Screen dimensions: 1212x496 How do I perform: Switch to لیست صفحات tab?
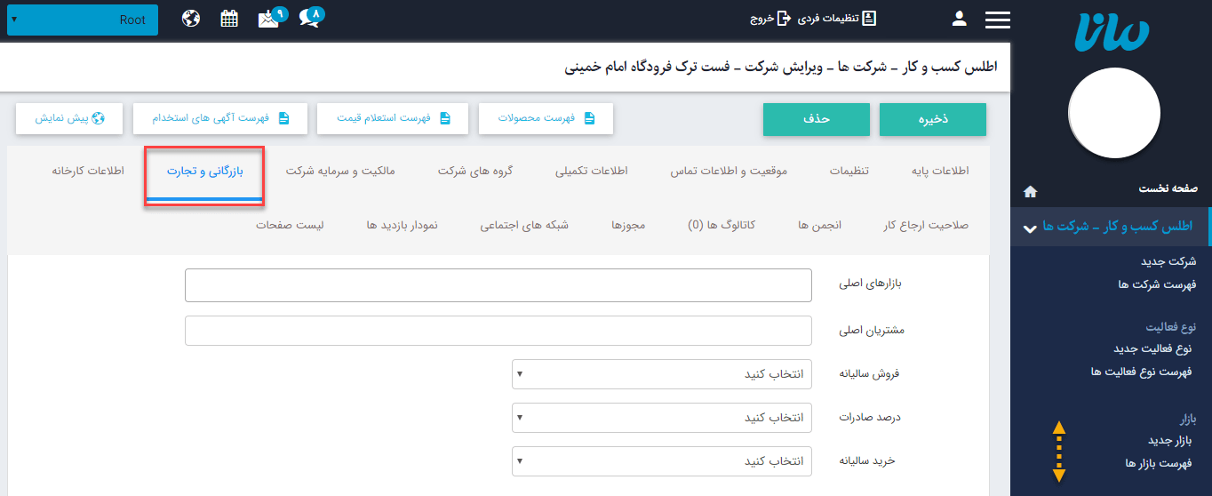pyautogui.click(x=290, y=225)
